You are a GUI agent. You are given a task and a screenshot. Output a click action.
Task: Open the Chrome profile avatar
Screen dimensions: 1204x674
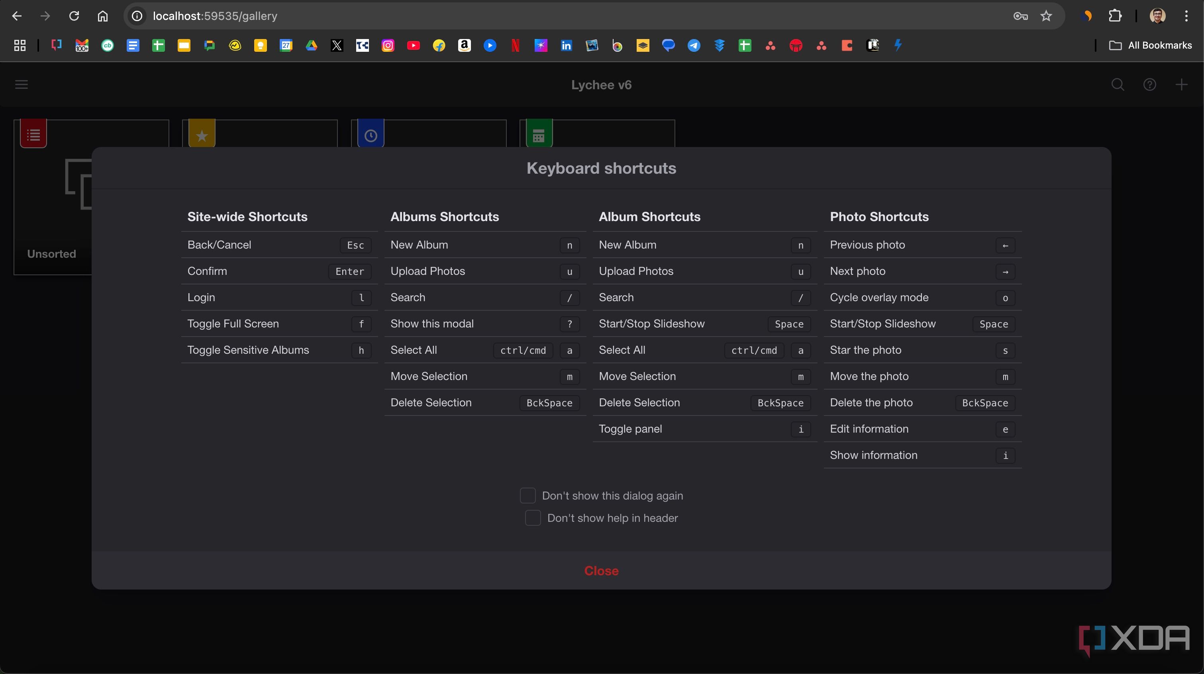pyautogui.click(x=1158, y=16)
